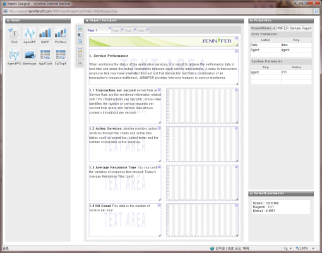Select the AgentPF waveform chart item
The height and width of the screenshot is (253, 322).
tap(30, 33)
